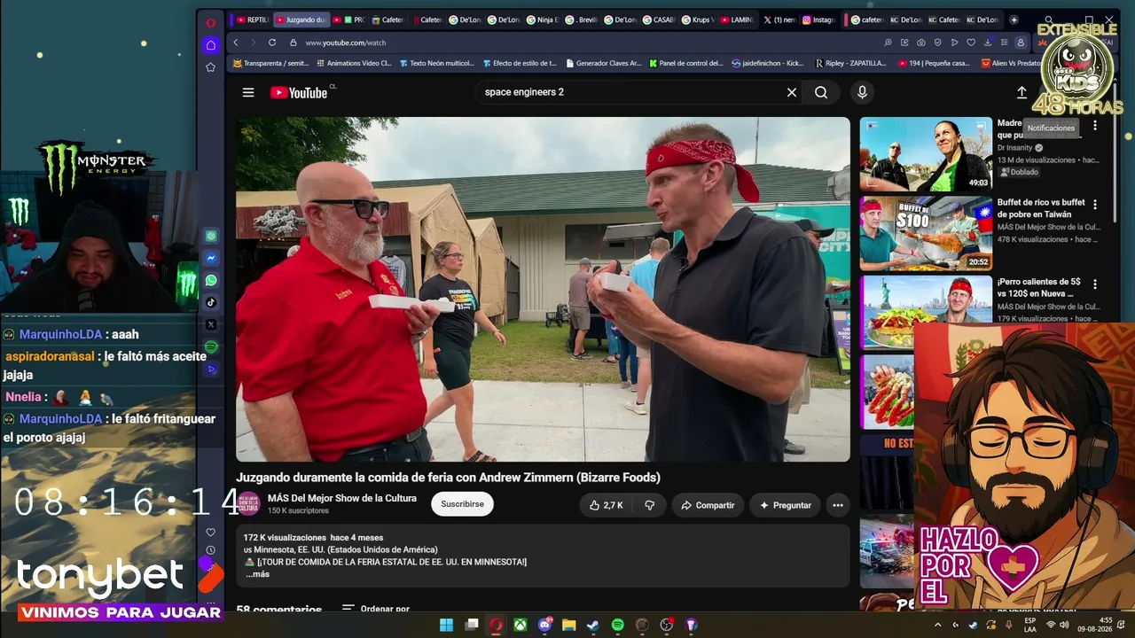Open Steam from the taskbar
The width and height of the screenshot is (1135, 638).
coord(592,625)
